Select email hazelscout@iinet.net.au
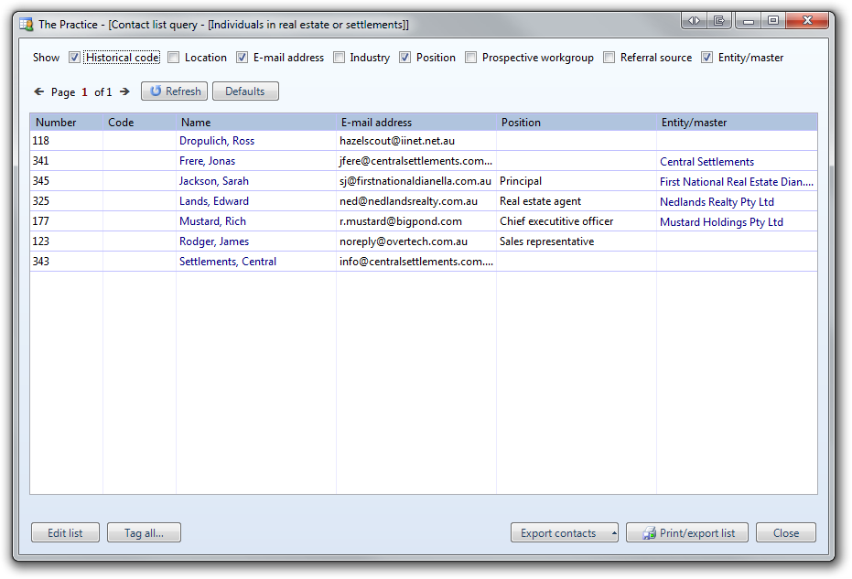This screenshot has width=852, height=579. click(397, 141)
